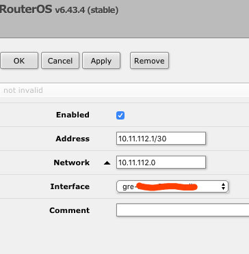Focus the Network input field
Screen dimensions: 249x254
[161, 163]
